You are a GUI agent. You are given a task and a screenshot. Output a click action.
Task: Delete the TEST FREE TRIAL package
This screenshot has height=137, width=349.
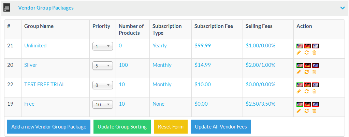[314, 91]
